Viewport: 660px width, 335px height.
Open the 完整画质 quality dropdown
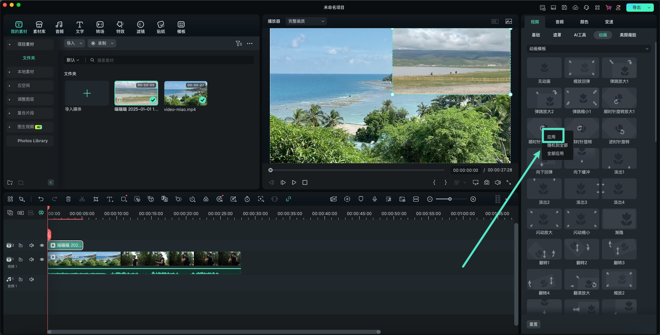(306, 21)
